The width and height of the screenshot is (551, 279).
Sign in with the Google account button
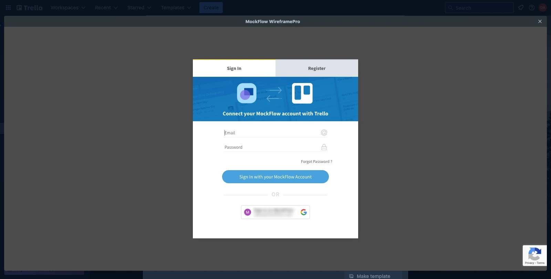pyautogui.click(x=275, y=212)
